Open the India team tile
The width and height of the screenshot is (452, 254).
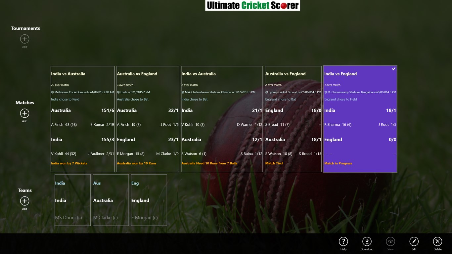point(72,200)
